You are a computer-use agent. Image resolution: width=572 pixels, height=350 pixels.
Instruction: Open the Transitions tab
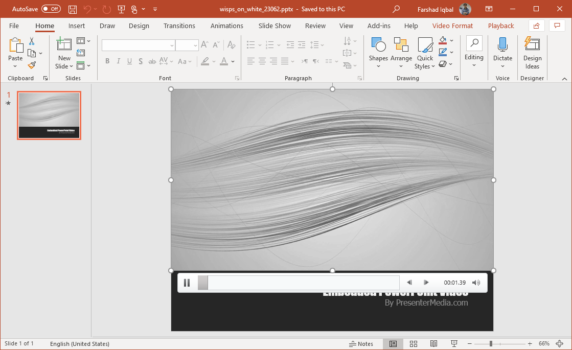(x=179, y=26)
